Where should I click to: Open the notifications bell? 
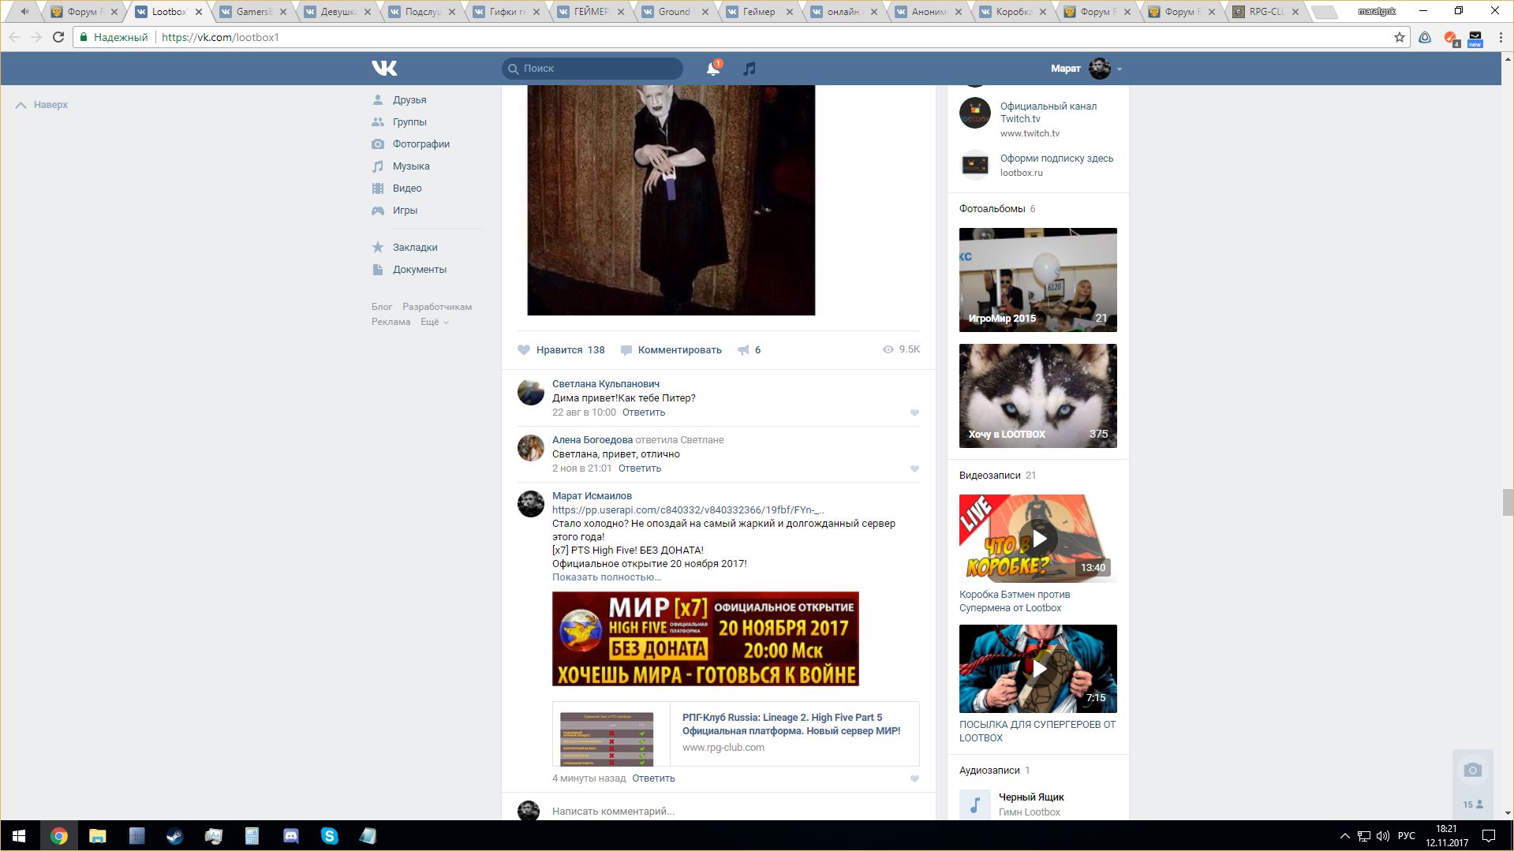712,69
